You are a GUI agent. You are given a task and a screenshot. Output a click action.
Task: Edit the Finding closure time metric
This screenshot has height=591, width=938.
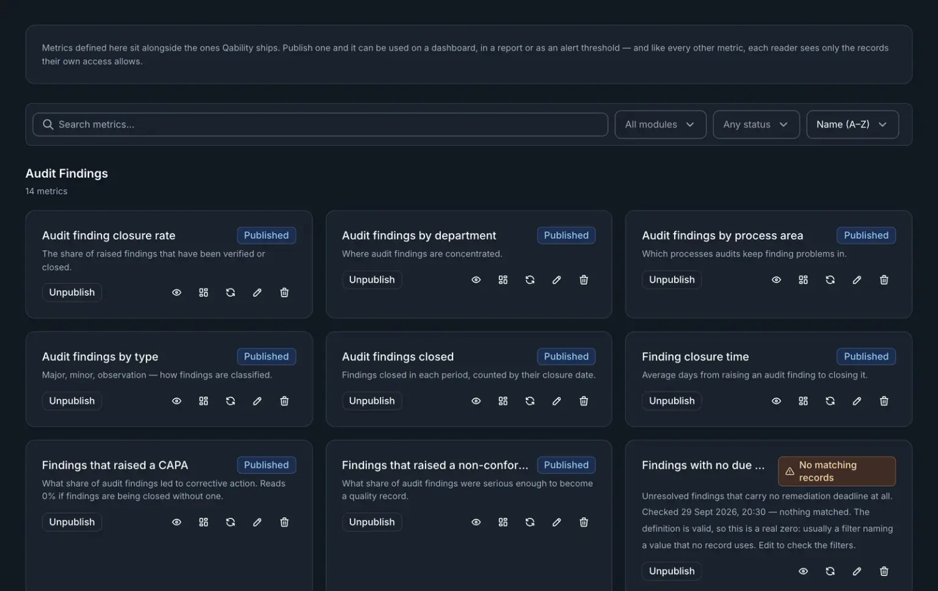(x=857, y=401)
